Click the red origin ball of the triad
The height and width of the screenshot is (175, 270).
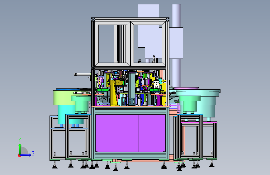[19, 155]
